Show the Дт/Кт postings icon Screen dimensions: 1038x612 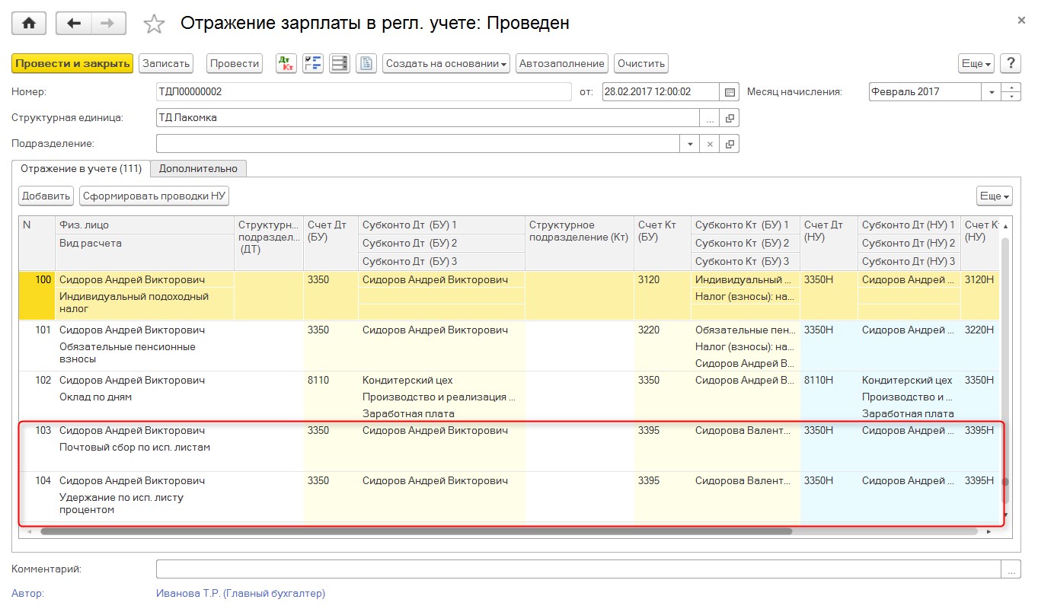(287, 63)
